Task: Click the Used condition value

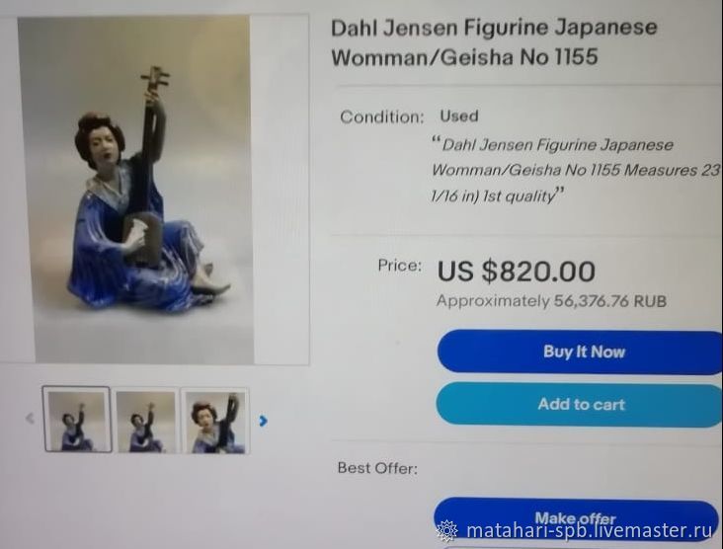Action: (459, 116)
